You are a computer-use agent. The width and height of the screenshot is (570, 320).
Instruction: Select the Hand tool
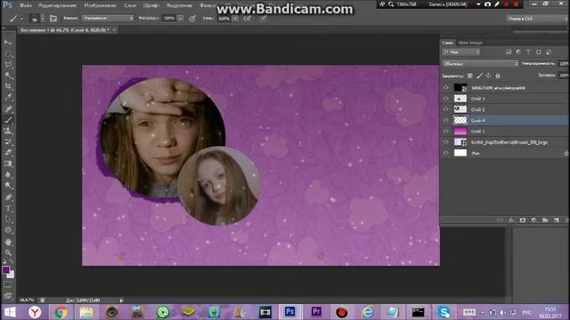coord(8,242)
